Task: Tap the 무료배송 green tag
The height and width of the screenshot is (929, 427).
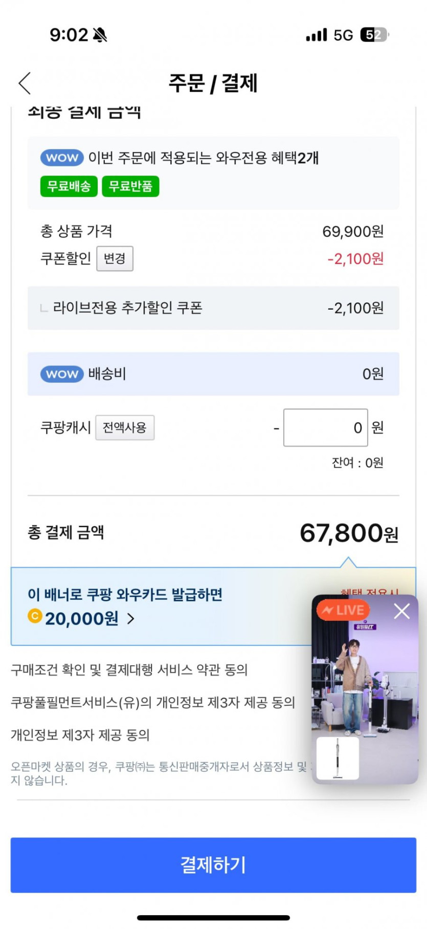Action: point(69,186)
